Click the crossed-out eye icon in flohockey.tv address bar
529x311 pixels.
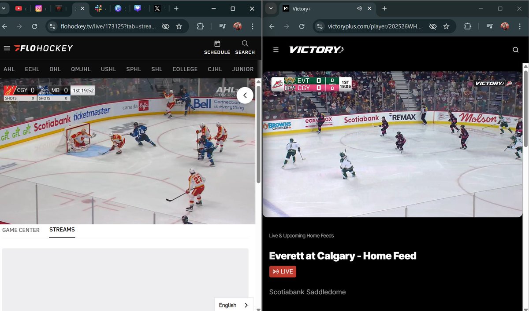coord(165,26)
